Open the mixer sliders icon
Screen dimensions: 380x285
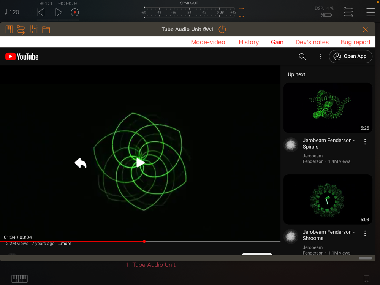[34, 30]
